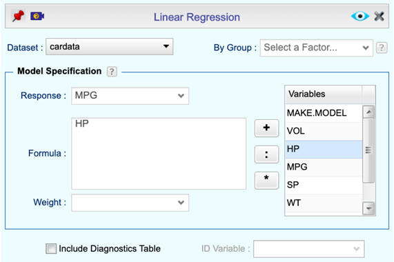Screen dimensions: 394x262
Task: Open the Dataset cardata dropdown
Action: click(x=109, y=47)
